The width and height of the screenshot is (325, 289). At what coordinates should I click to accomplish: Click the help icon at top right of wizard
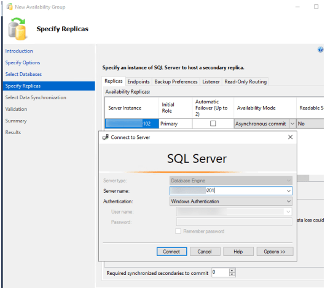coord(320,50)
